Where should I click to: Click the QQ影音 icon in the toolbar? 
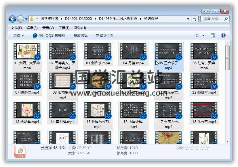point(35,35)
